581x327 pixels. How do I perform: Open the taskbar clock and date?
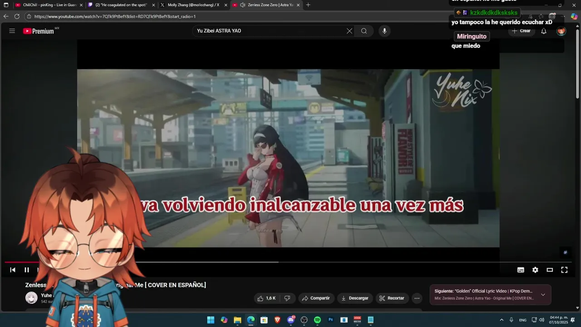(559, 320)
